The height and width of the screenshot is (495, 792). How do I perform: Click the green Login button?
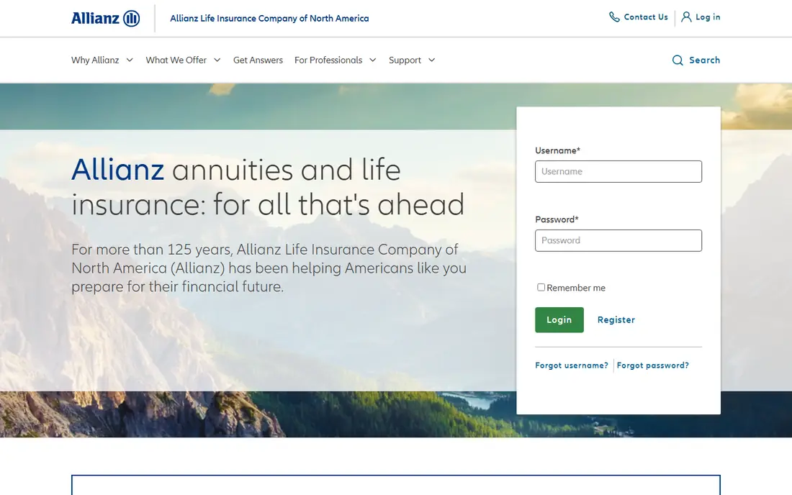559,320
